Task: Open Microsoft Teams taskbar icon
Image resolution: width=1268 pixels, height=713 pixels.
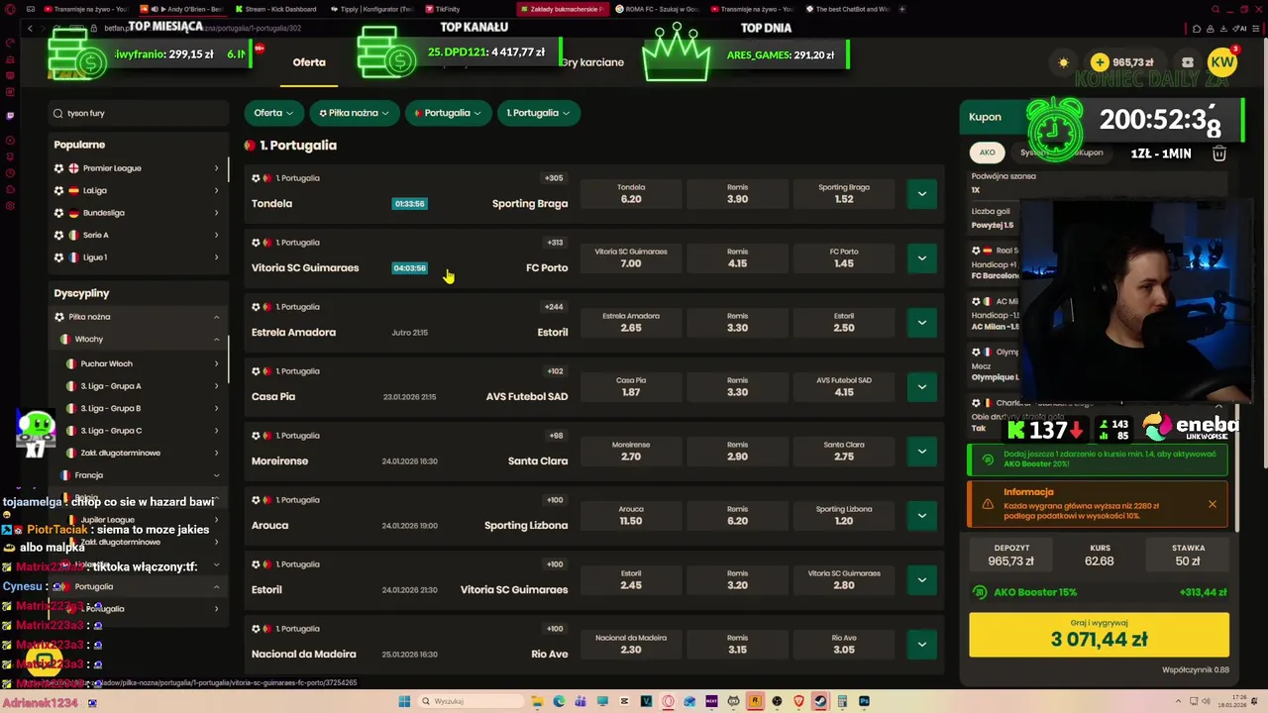Action: 581,701
